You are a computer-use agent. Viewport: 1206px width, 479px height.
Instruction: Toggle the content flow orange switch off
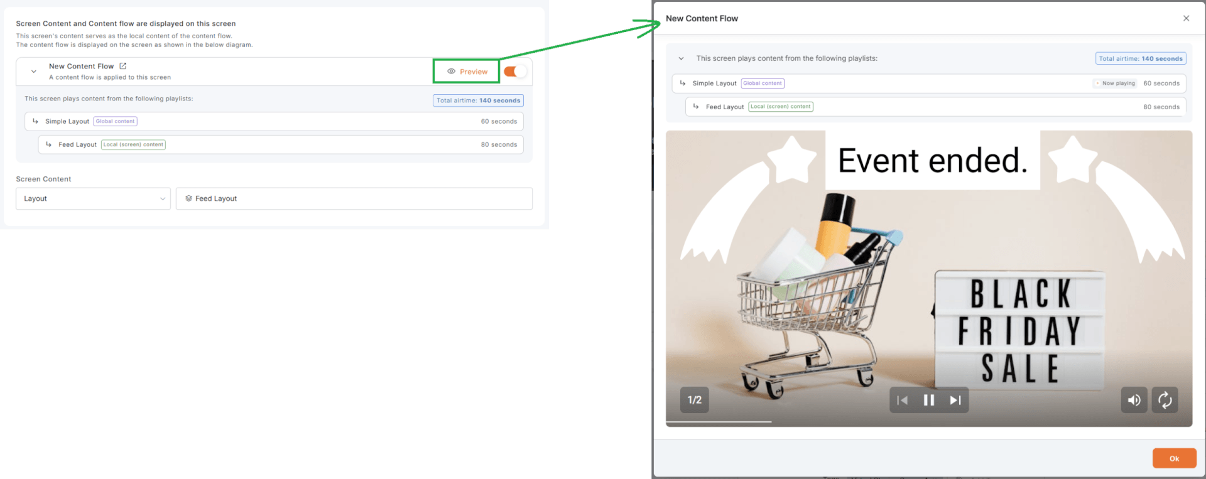[x=514, y=72]
